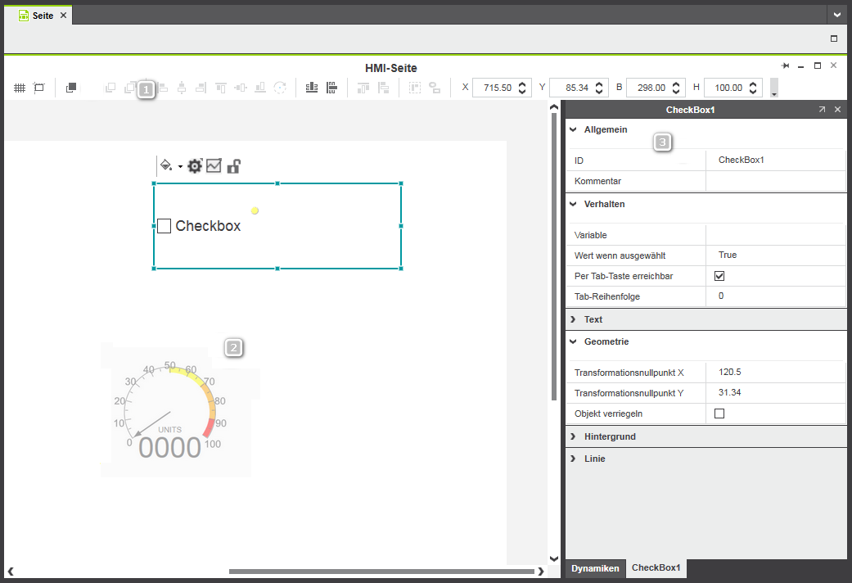Click the chart icon above the Checkbox
The height and width of the screenshot is (583, 852).
pyautogui.click(x=214, y=166)
